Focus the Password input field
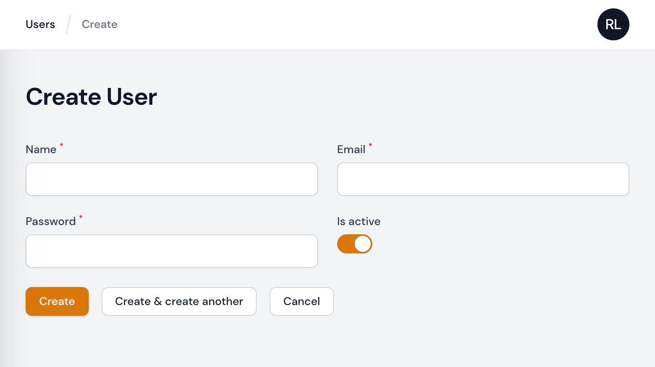Screen dimensions: 655x367 [172, 251]
